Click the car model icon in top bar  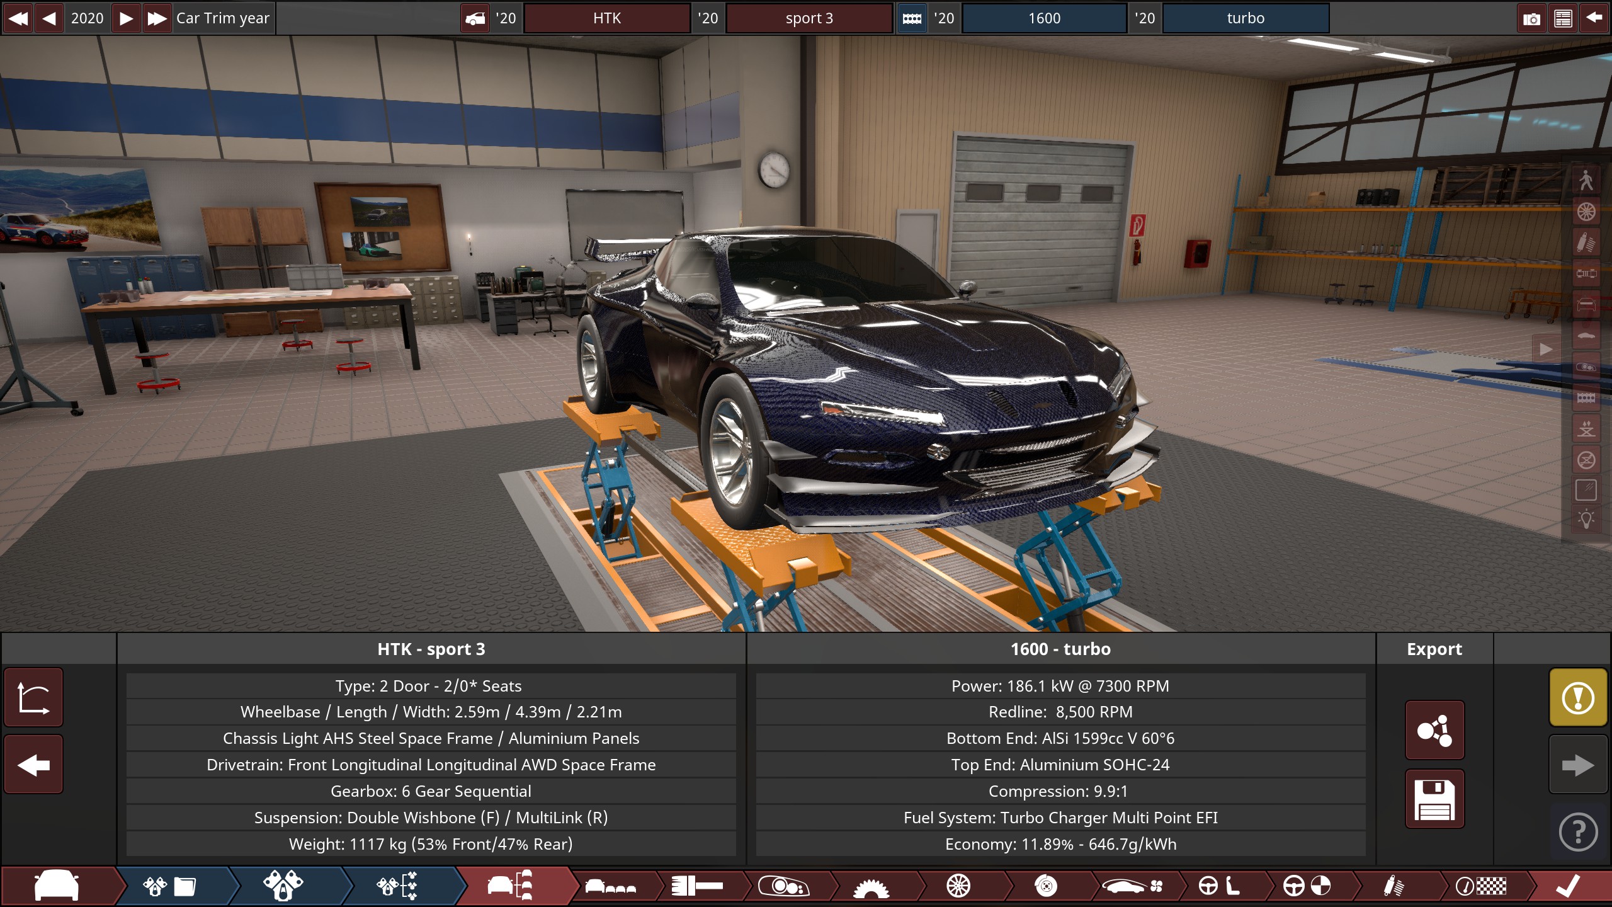click(475, 18)
